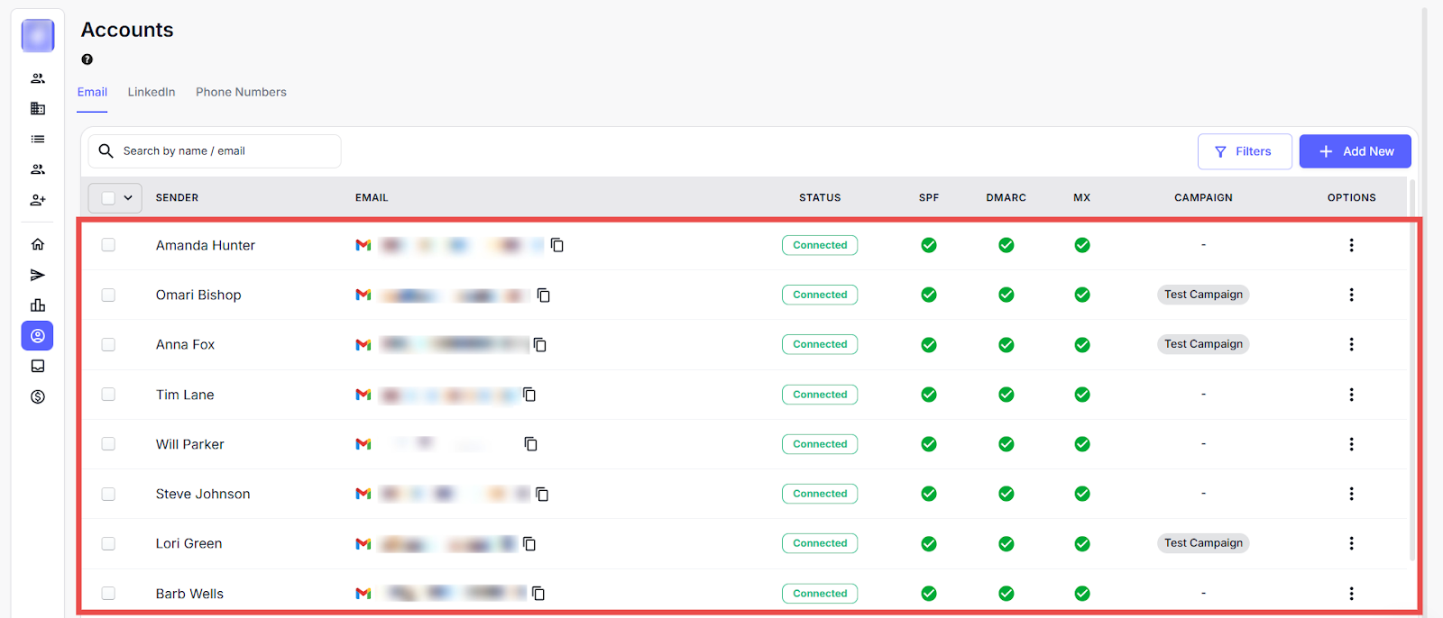The image size is (1443, 618).
Task: Copy Will Parker's email address
Action: coord(531,444)
